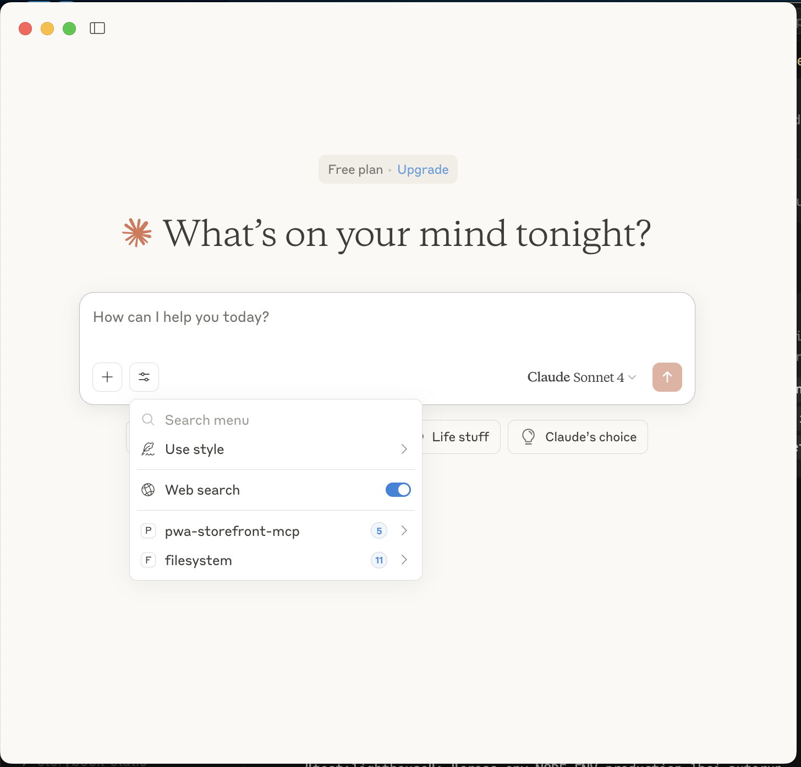Click the Claude asterisk logo icon
The image size is (801, 767).
click(x=137, y=233)
